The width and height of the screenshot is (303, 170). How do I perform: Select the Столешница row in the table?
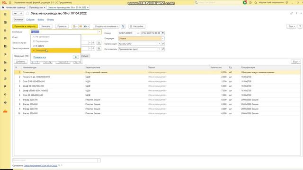tap(157, 72)
